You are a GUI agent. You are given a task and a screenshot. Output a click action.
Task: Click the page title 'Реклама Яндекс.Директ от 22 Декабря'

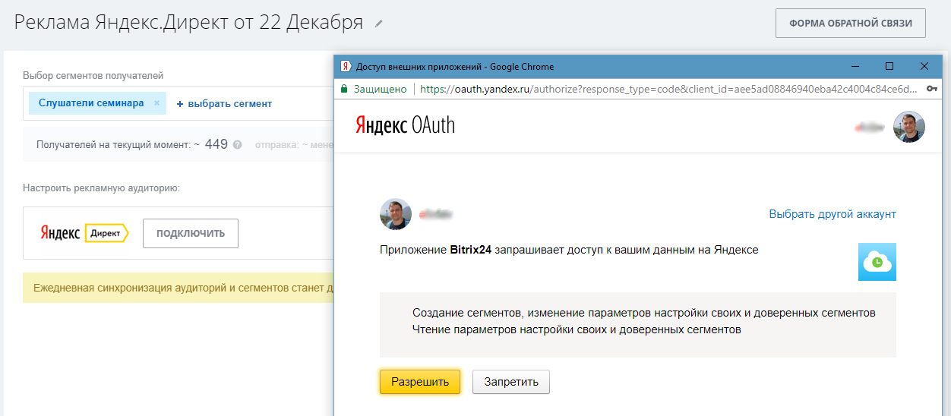pos(188,22)
